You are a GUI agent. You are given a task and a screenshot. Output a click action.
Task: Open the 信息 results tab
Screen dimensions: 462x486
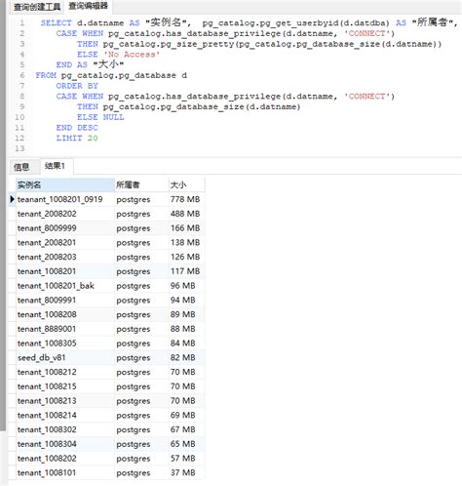[x=21, y=167]
